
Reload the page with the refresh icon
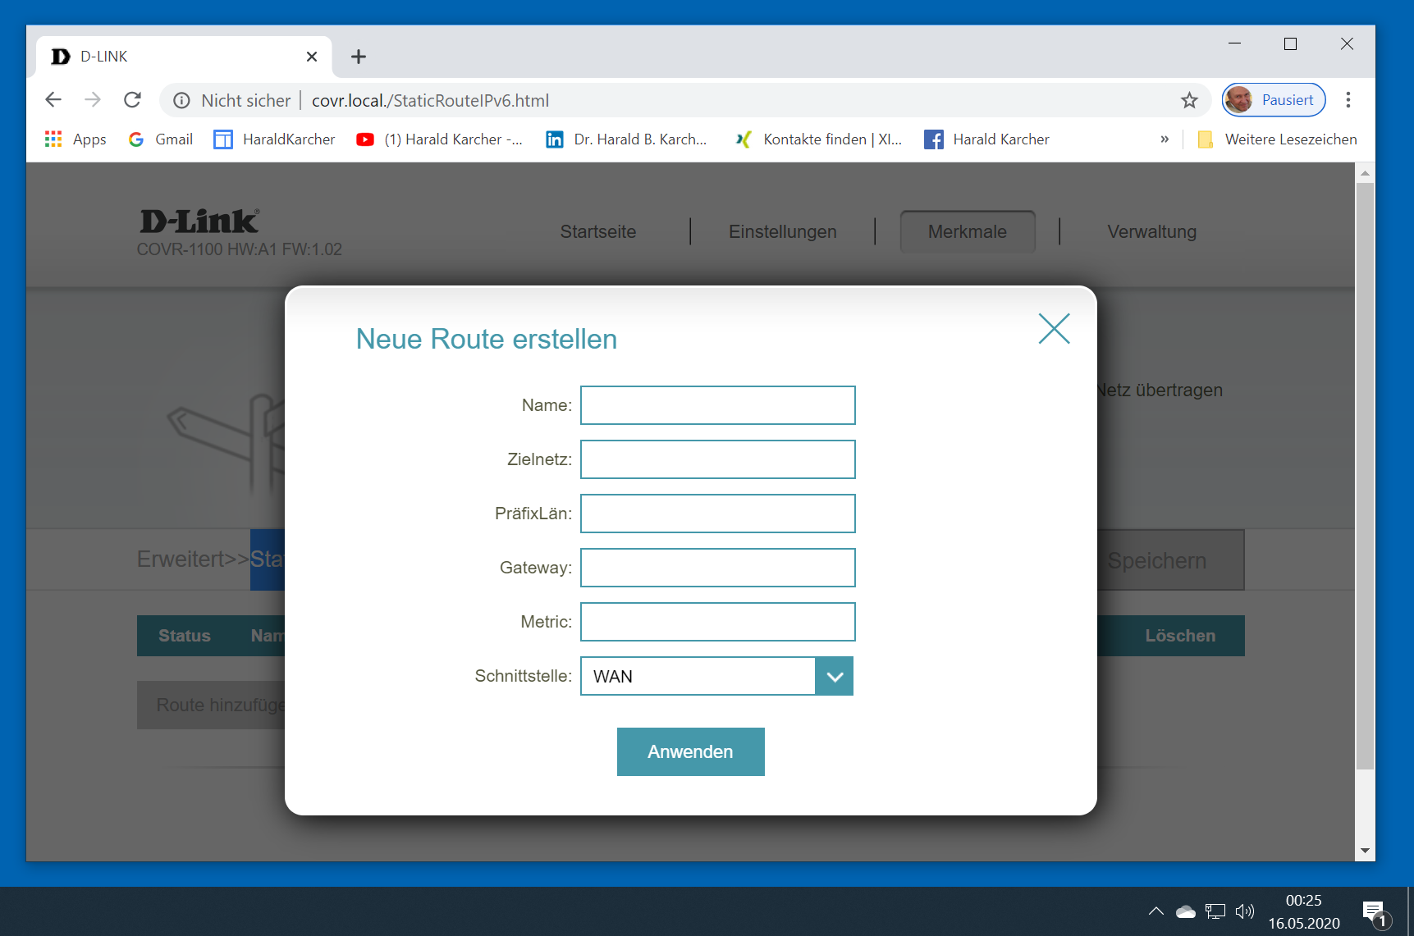pyautogui.click(x=132, y=100)
